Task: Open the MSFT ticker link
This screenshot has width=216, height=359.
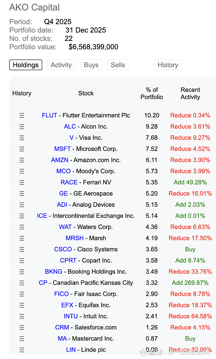Action: 62,149
